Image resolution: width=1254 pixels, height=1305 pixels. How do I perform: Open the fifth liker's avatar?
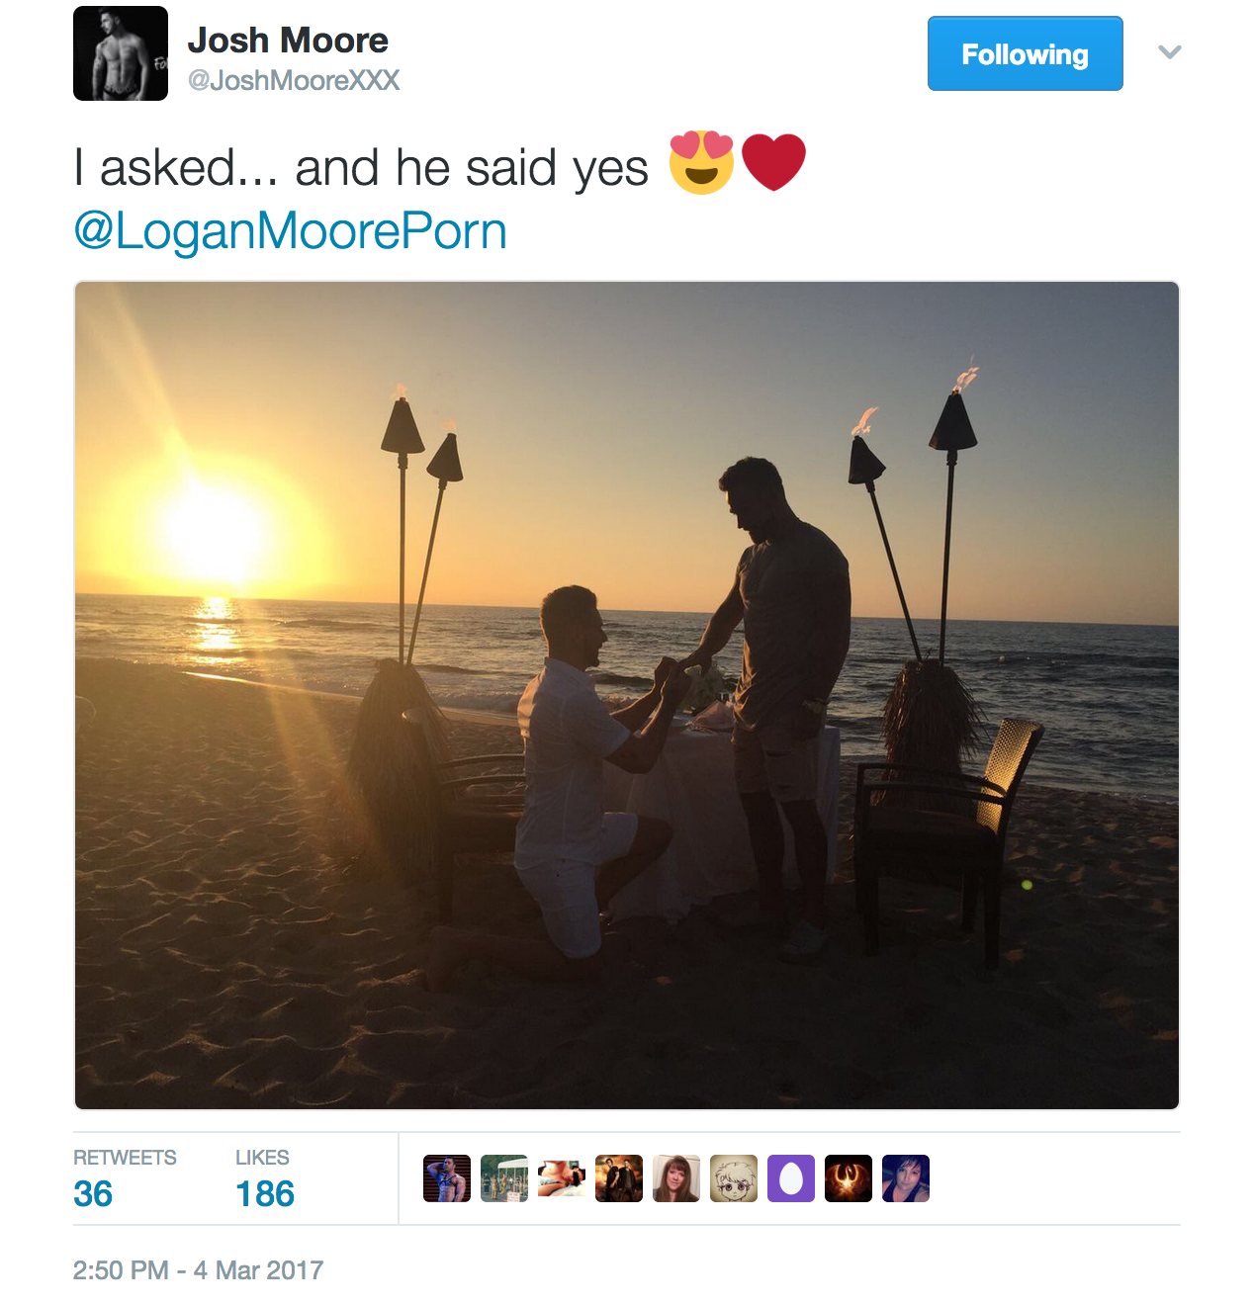[676, 1178]
